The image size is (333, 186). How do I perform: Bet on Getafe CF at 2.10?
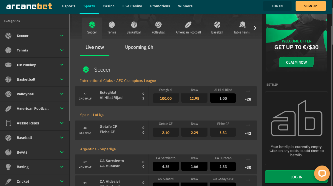[x=166, y=132]
